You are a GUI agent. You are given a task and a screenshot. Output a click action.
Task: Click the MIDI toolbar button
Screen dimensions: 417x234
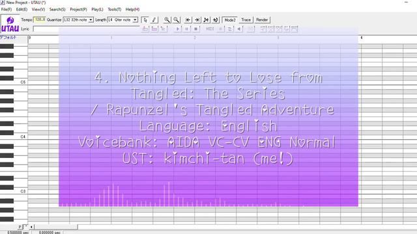click(210, 29)
